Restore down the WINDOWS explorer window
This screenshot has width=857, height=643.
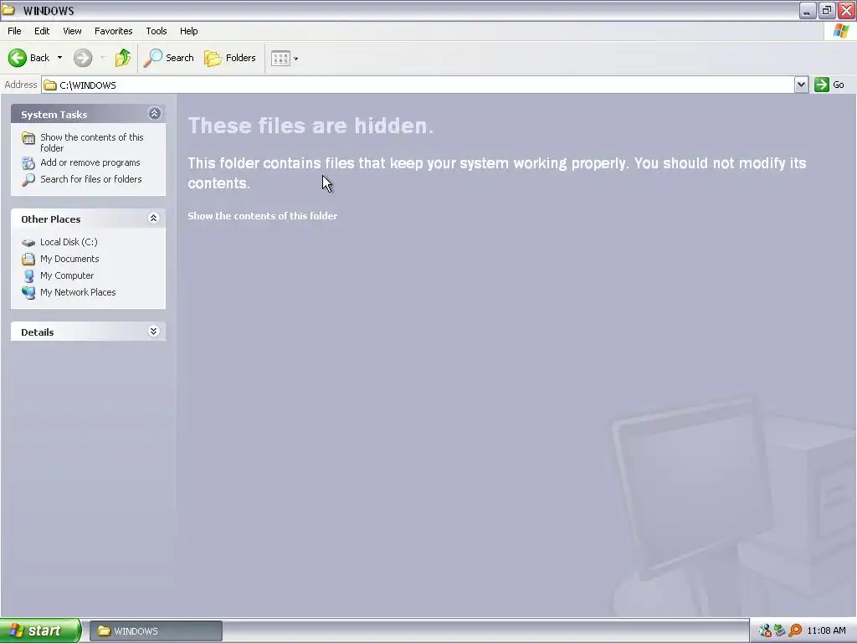827,10
